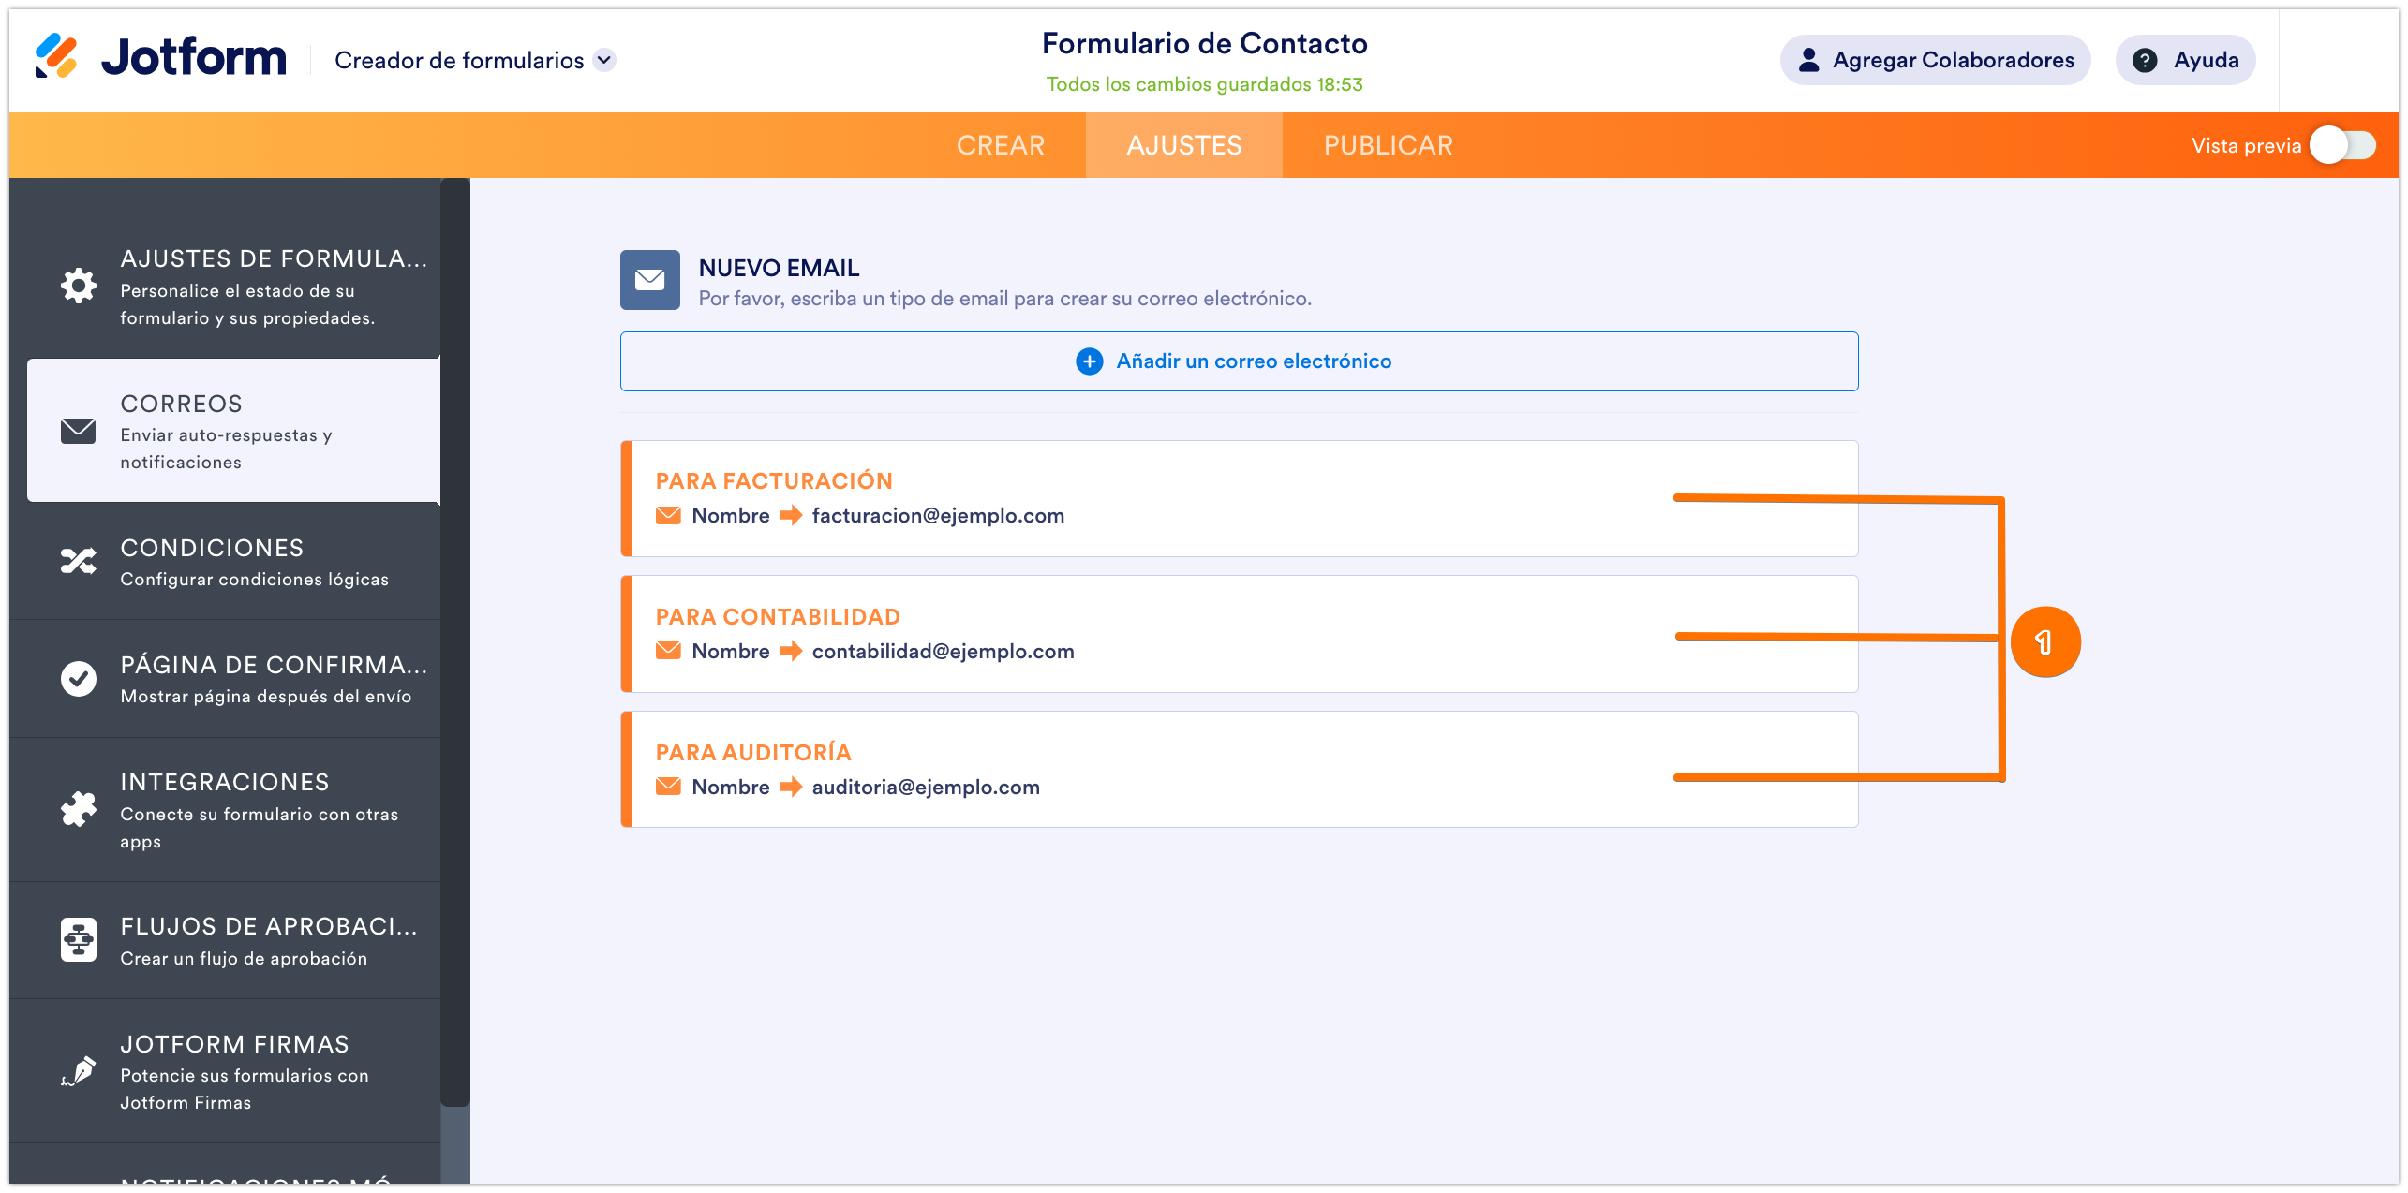Toggle the Vista previa switch

[x=2342, y=145]
